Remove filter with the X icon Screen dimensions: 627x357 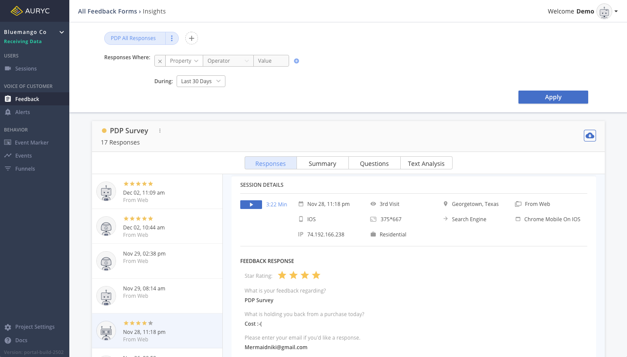[x=160, y=61]
